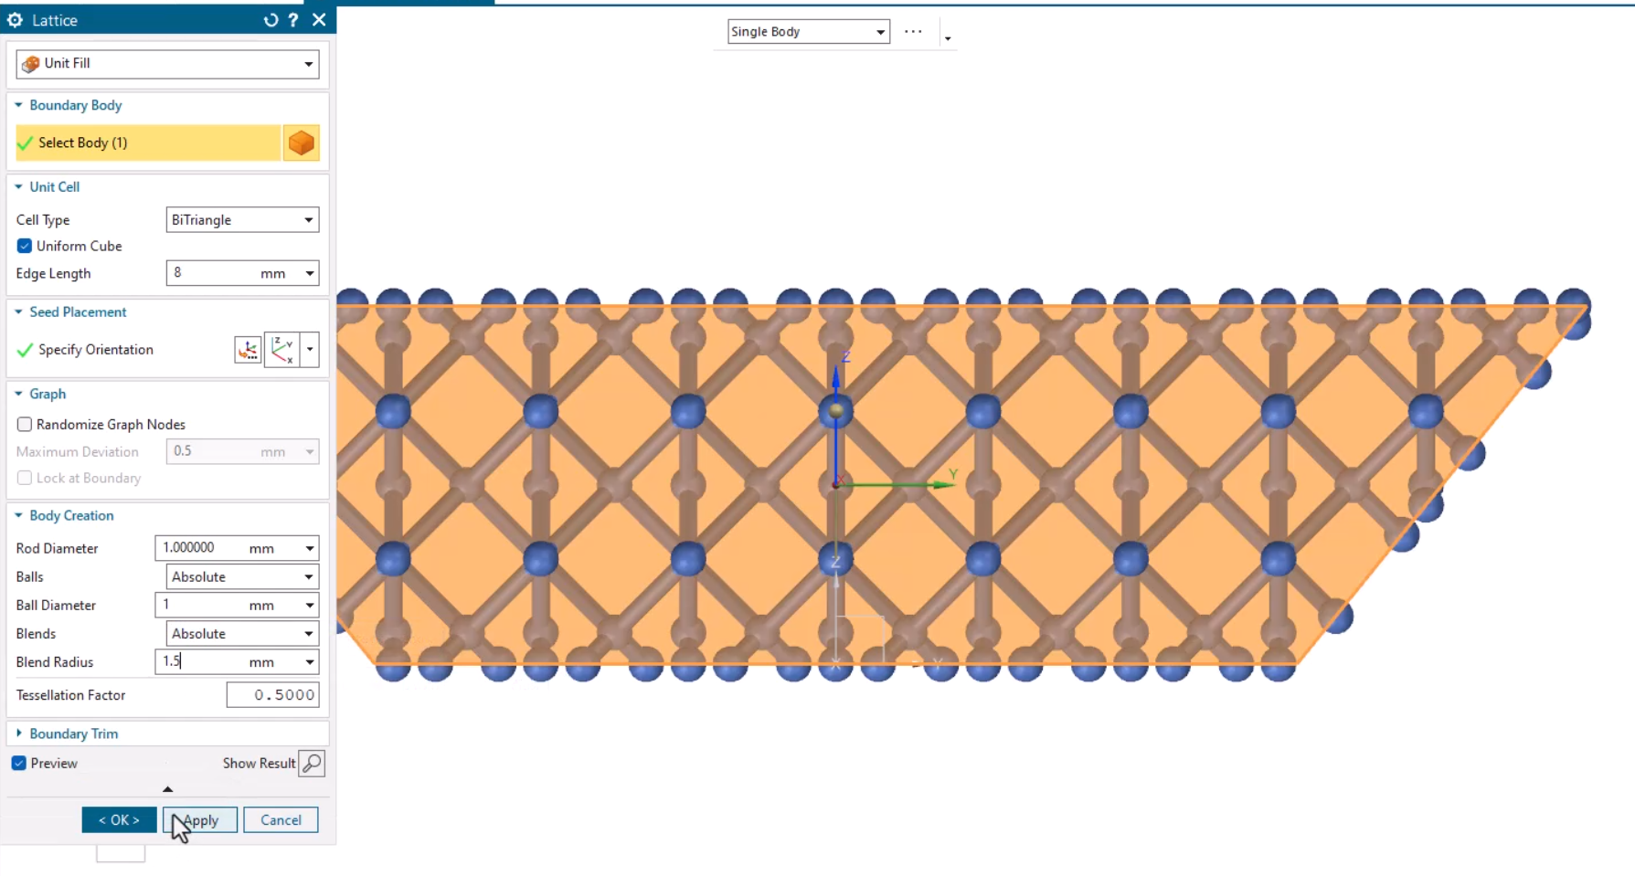This screenshot has height=876, width=1635.
Task: Disable the Preview checkbox
Action: [x=19, y=763]
